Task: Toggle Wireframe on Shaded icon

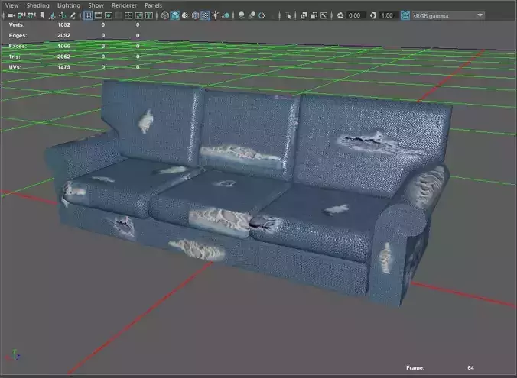Action: pos(195,15)
